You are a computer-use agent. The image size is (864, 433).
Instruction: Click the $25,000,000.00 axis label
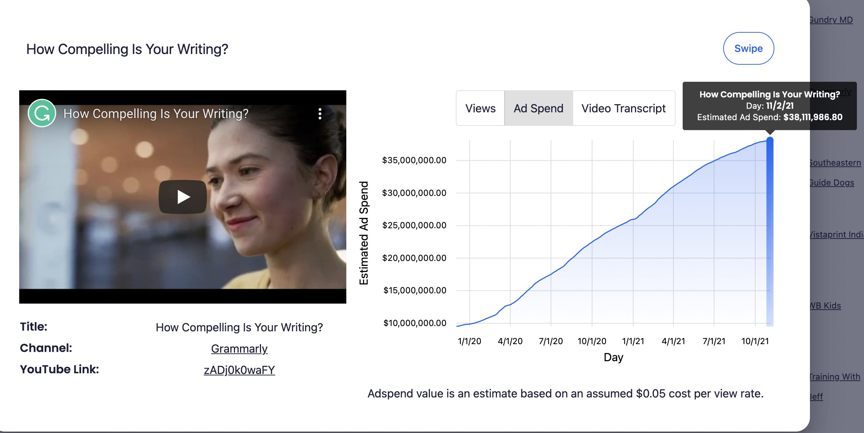pos(414,225)
